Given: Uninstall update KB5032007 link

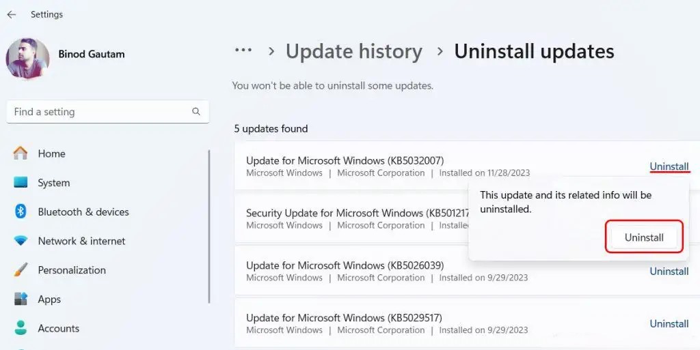Looking at the screenshot, I should (669, 166).
